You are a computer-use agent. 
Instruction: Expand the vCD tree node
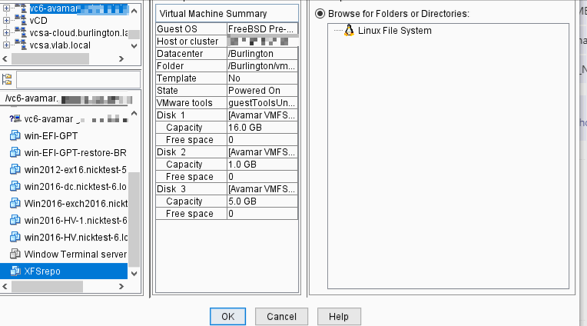coord(6,20)
